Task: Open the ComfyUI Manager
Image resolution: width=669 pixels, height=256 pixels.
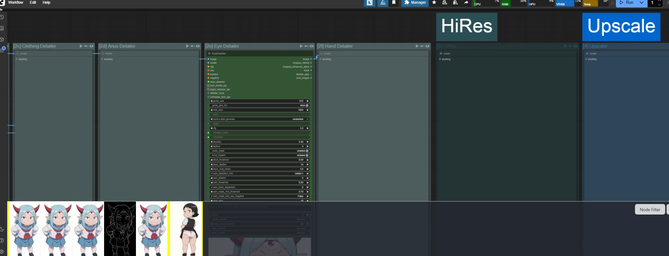Action: pos(415,2)
